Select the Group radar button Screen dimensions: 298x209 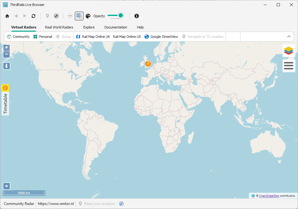(63, 37)
